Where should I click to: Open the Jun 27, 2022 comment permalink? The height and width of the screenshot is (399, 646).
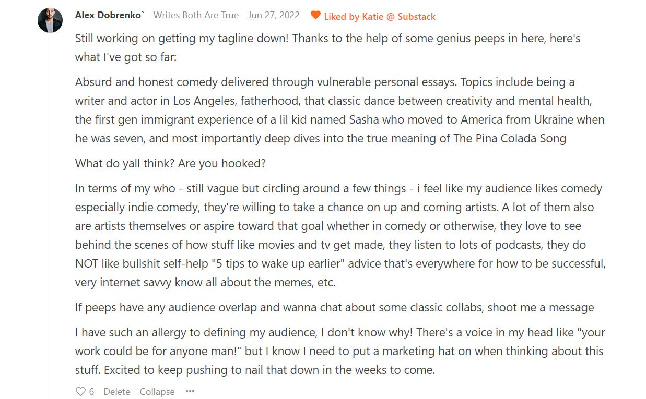[x=274, y=15]
